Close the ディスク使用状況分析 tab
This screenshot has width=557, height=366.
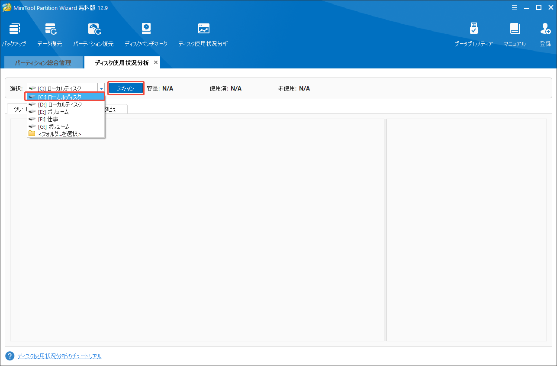click(x=156, y=62)
